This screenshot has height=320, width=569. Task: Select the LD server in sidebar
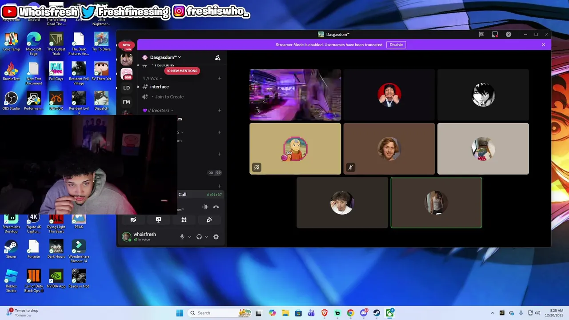pos(127,88)
